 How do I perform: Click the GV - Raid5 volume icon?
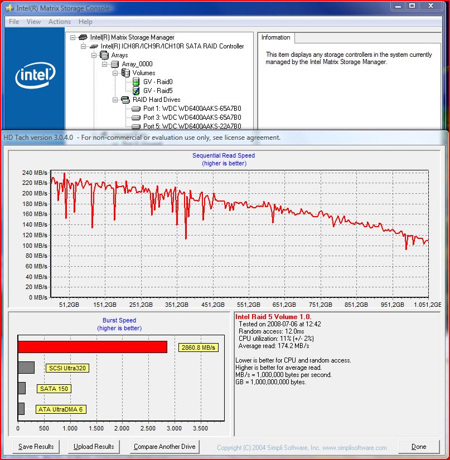pos(136,91)
